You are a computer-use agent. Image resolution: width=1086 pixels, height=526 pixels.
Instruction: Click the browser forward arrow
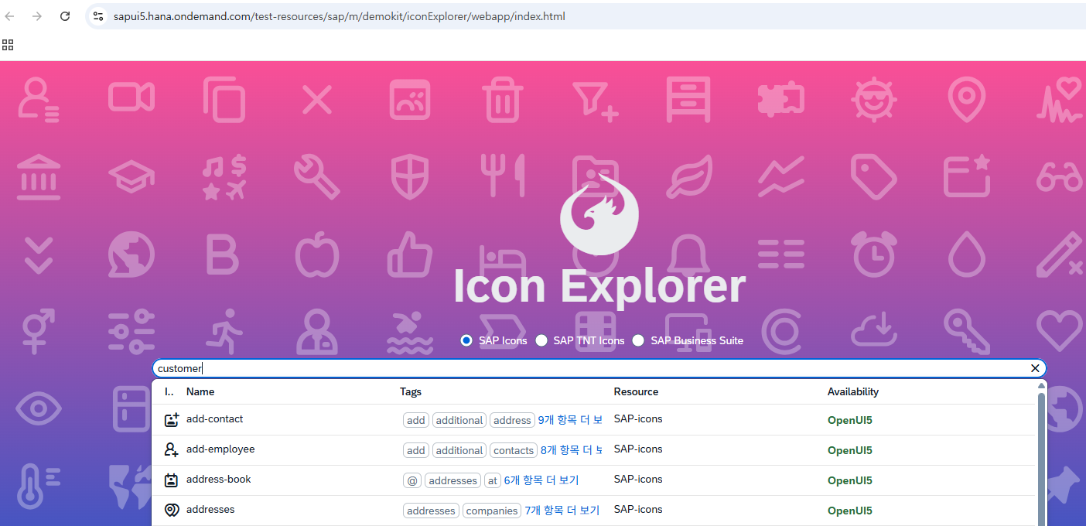[37, 16]
